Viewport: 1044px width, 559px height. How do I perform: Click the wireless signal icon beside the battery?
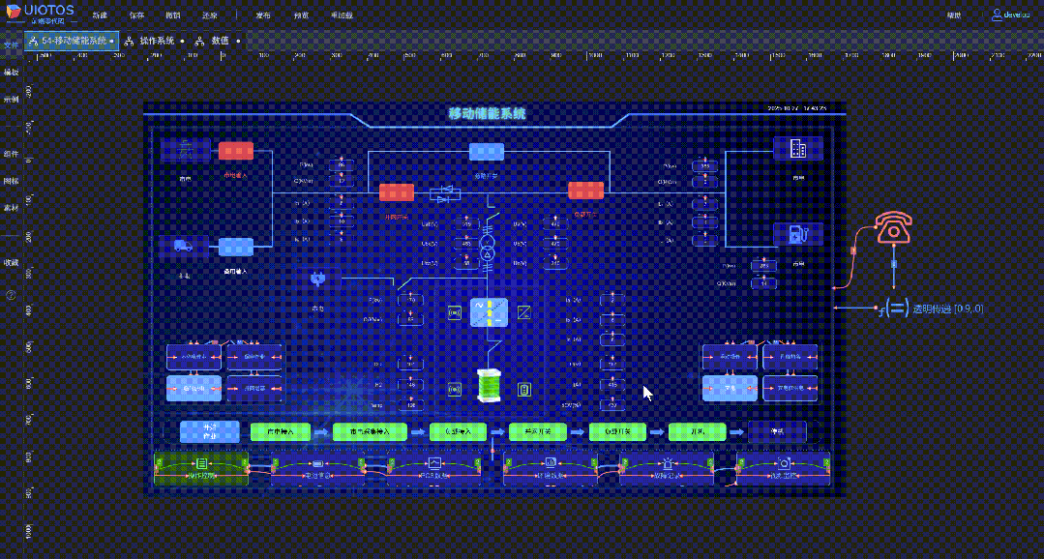tap(455, 390)
